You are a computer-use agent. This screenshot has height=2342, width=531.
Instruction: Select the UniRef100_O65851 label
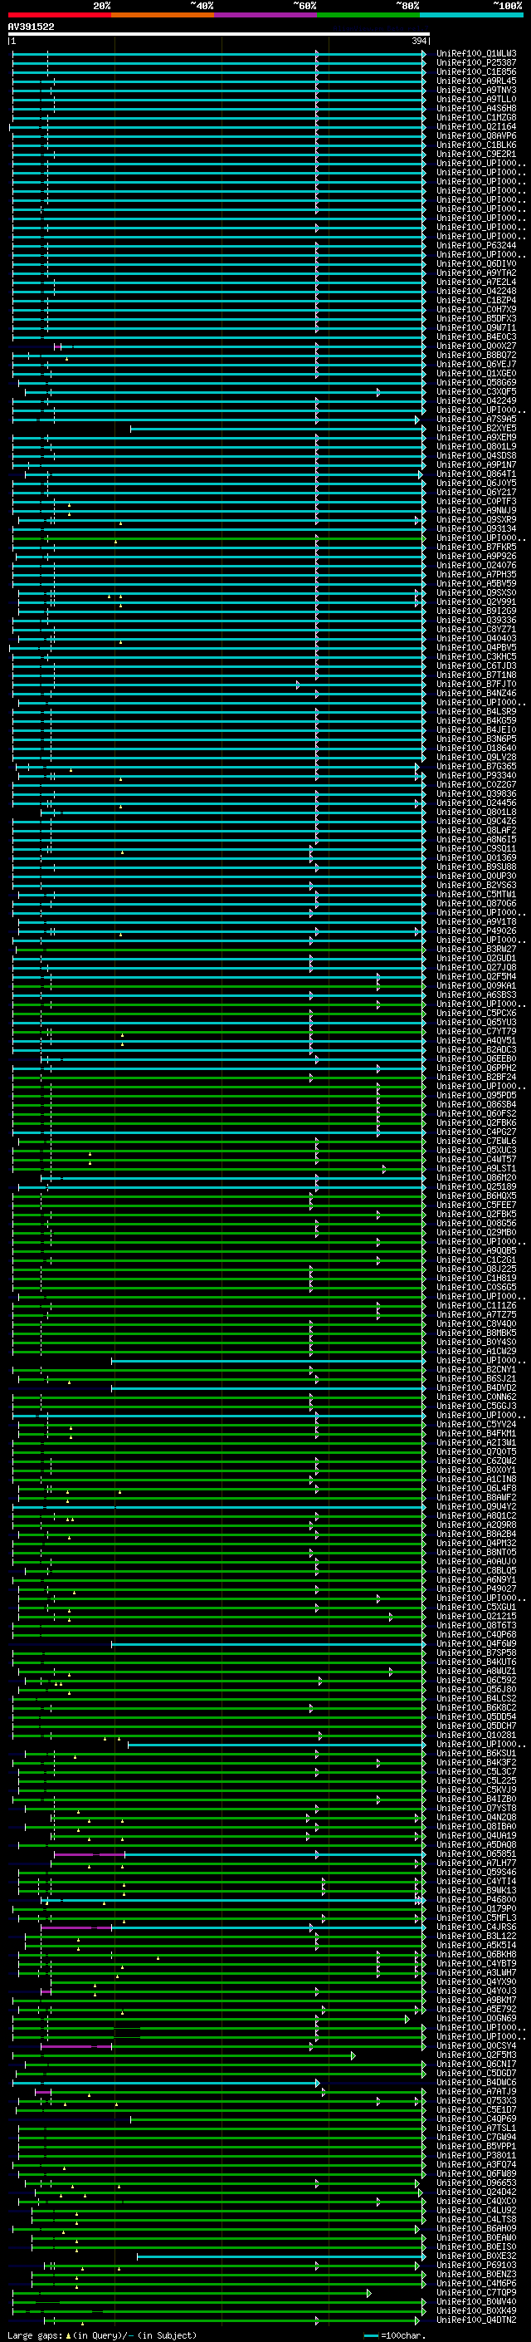click(x=476, y=1853)
